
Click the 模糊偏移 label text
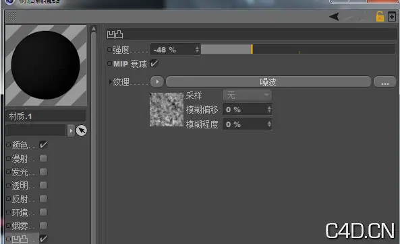coord(202,110)
